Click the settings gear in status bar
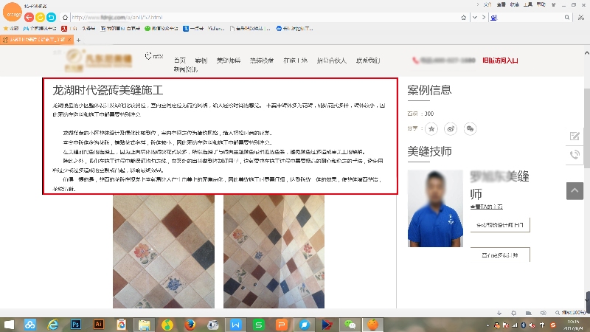The image size is (590, 332). 513,313
